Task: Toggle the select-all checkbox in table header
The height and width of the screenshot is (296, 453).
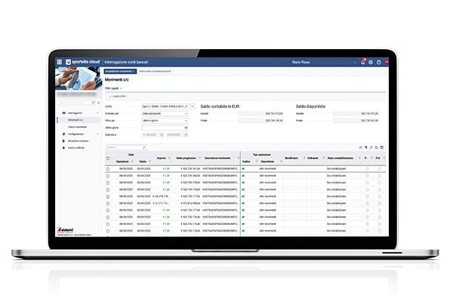Action: tap(108, 159)
